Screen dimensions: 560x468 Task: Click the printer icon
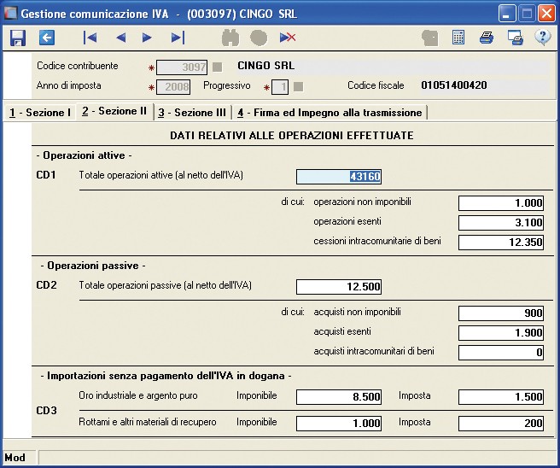(x=487, y=38)
